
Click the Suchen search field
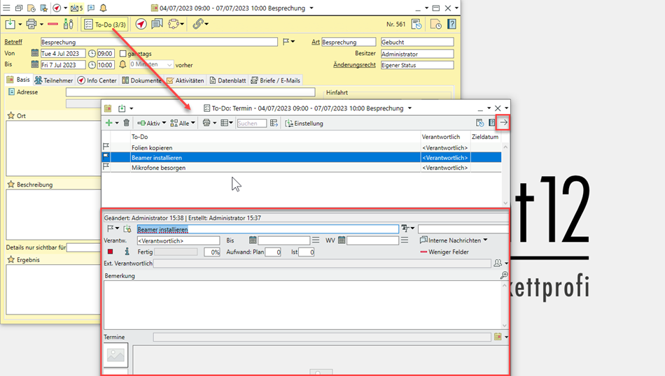tap(251, 123)
